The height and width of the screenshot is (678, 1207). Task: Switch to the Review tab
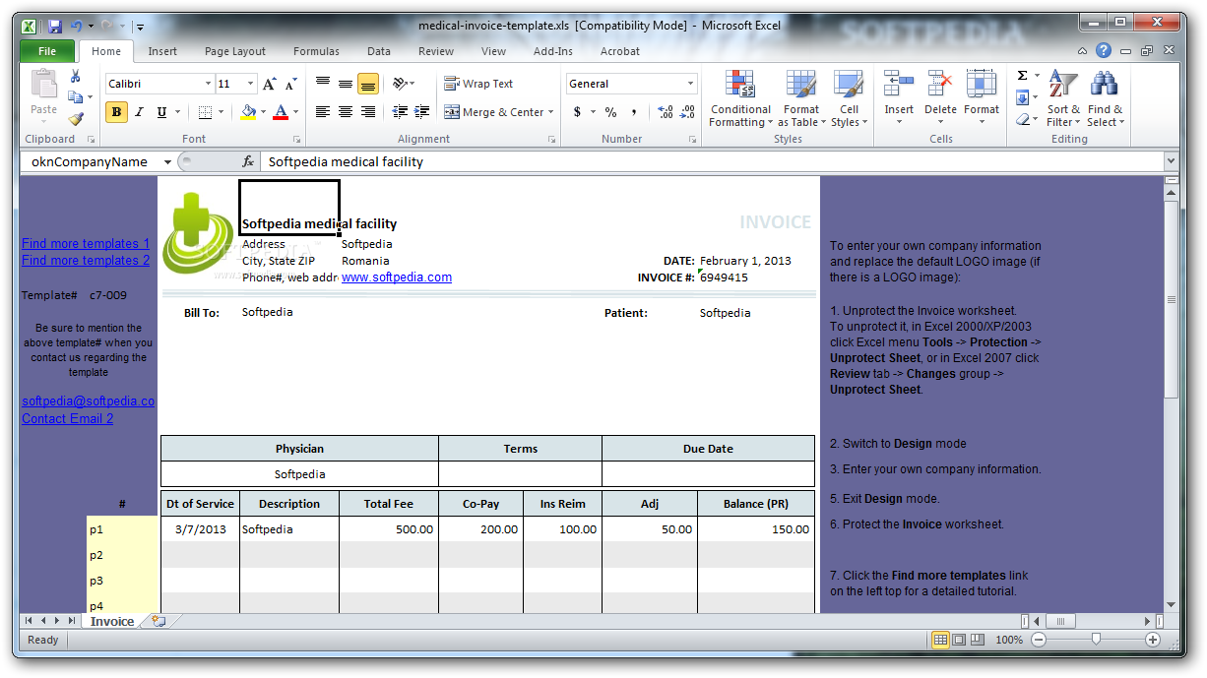tap(436, 51)
